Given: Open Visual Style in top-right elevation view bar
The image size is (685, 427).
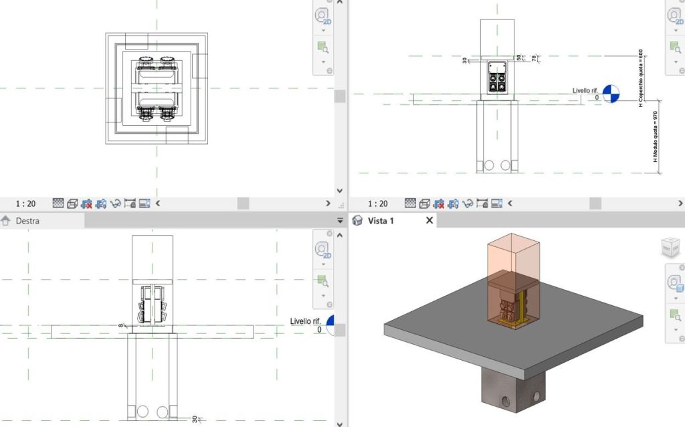Looking at the screenshot, I should click(425, 203).
